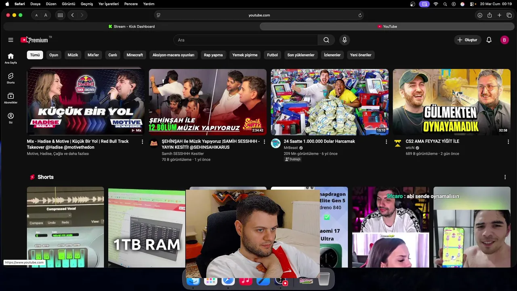Open the page settings icon in the address bar
This screenshot has height=291, width=517.
click(x=158, y=15)
